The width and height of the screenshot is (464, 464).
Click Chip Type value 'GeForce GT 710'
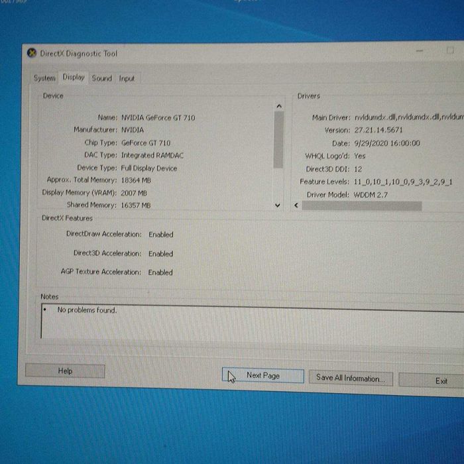pyautogui.click(x=146, y=143)
